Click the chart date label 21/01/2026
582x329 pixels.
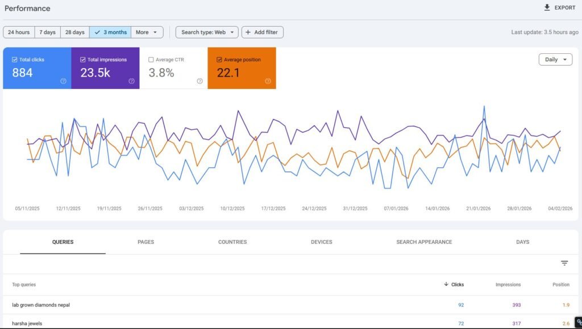pyautogui.click(x=478, y=209)
